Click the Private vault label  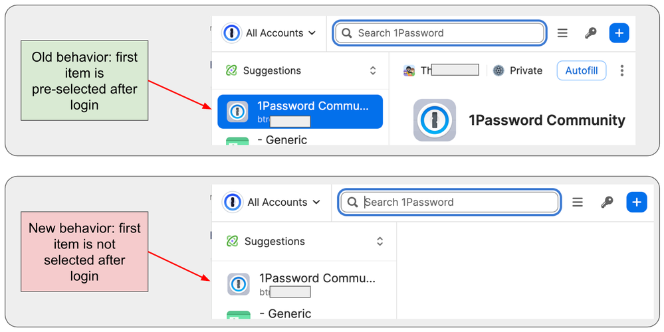(x=518, y=70)
